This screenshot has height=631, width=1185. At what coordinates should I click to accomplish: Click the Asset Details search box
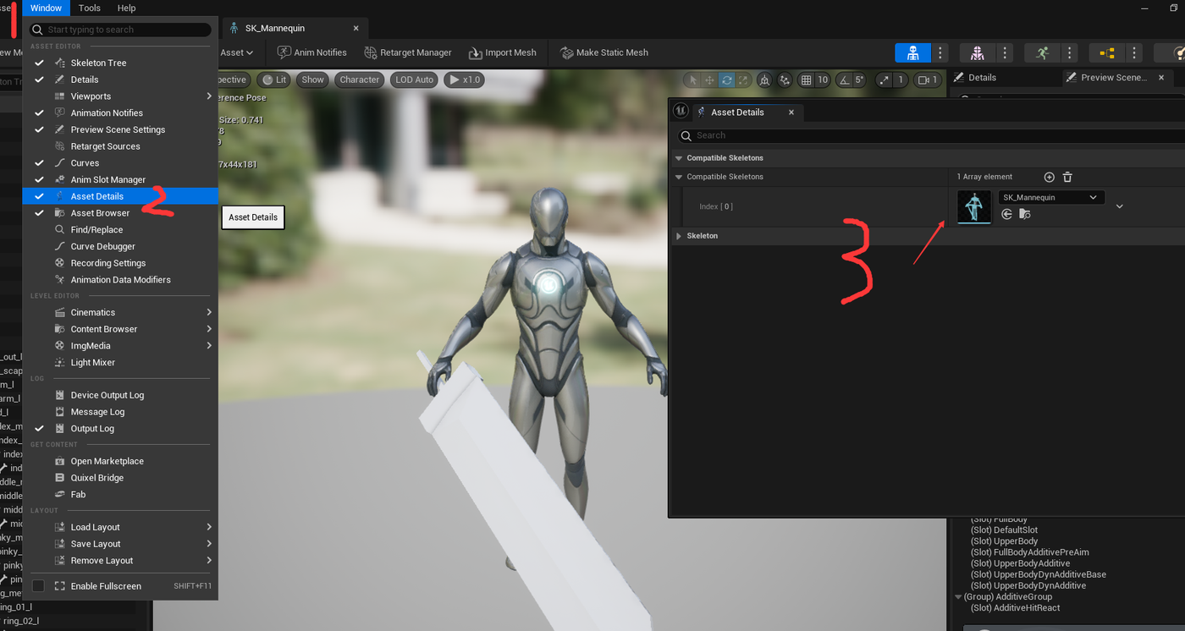[929, 135]
